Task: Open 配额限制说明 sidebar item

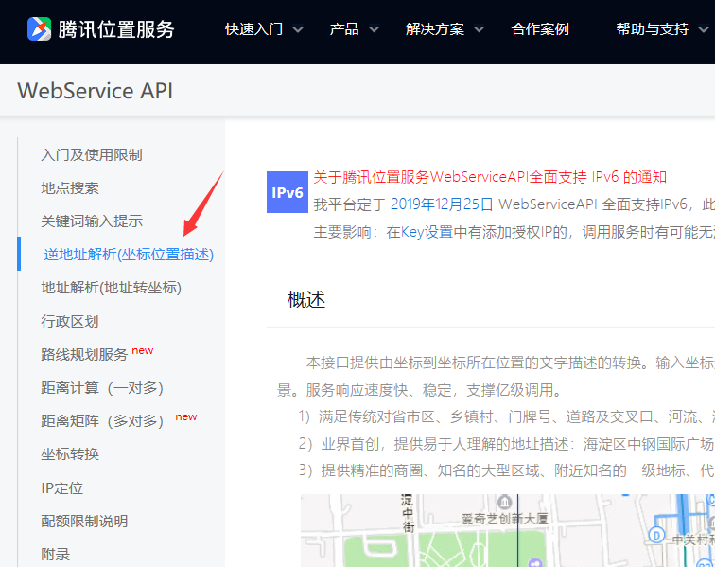Action: (84, 522)
